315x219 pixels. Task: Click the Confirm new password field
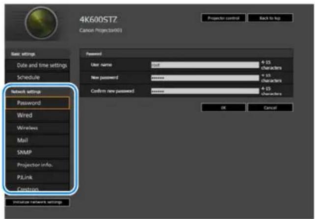pos(205,91)
